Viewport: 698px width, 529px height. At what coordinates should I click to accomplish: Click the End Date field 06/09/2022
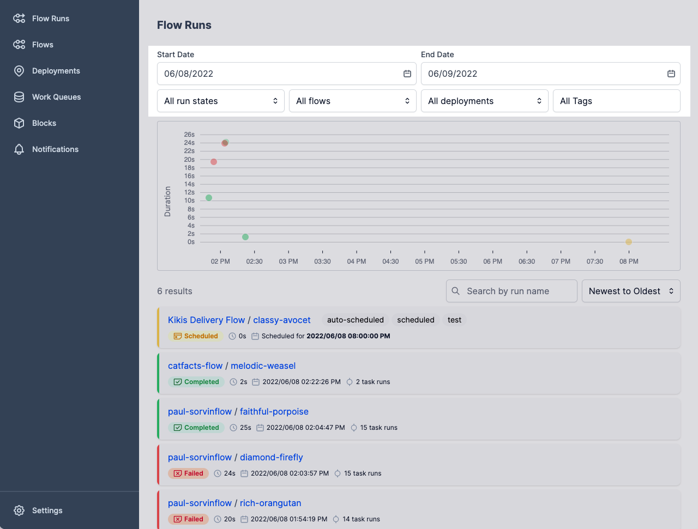tap(551, 74)
